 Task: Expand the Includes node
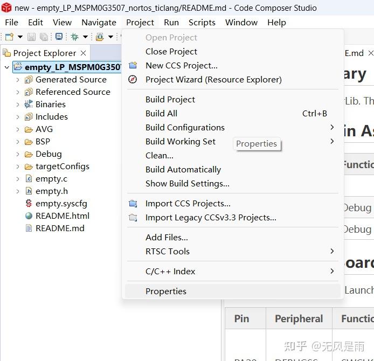(18, 117)
